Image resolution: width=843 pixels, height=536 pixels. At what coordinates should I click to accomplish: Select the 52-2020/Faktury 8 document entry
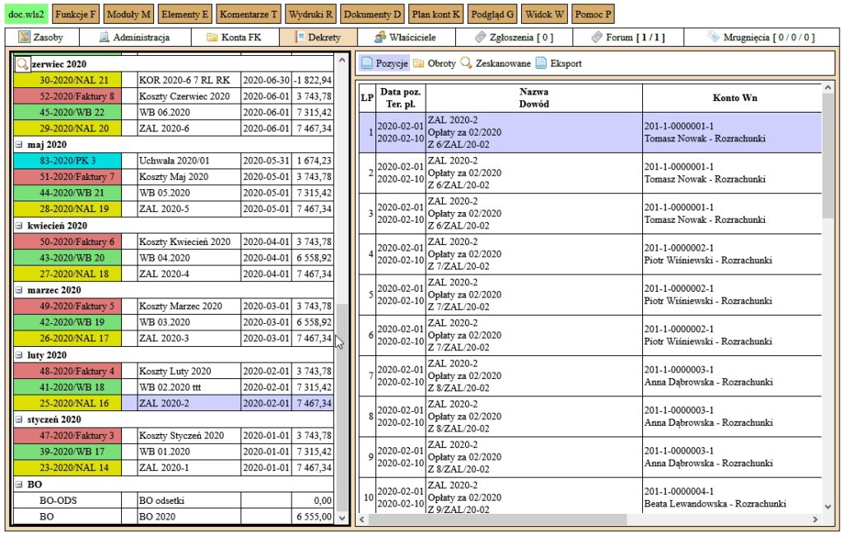coord(68,96)
